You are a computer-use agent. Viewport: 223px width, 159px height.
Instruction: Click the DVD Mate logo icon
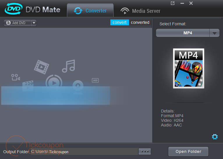click(13, 9)
